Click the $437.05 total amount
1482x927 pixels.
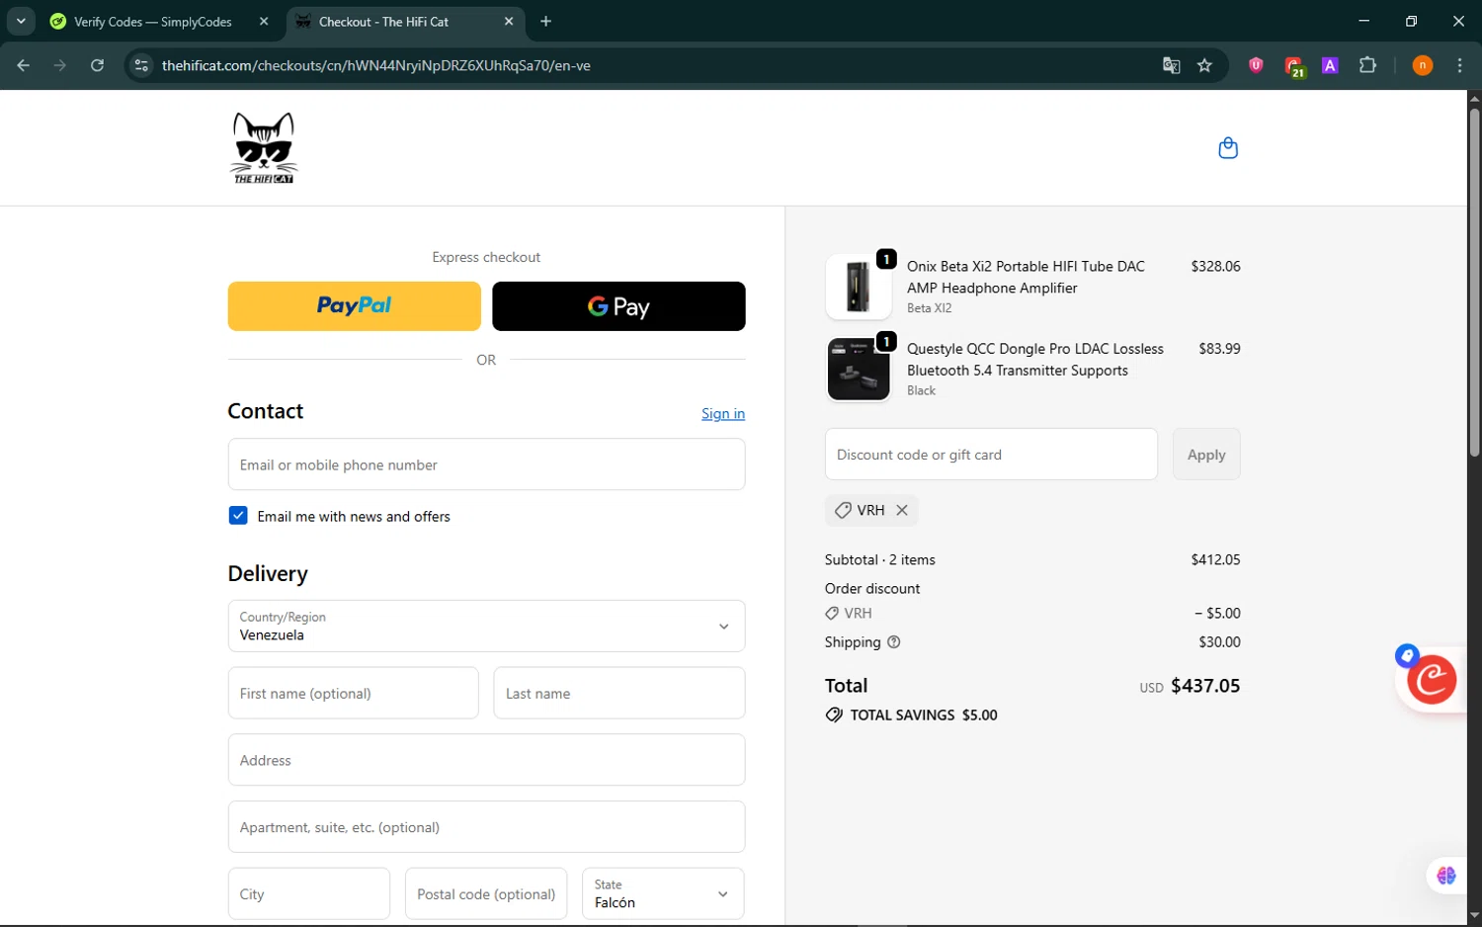tap(1205, 686)
